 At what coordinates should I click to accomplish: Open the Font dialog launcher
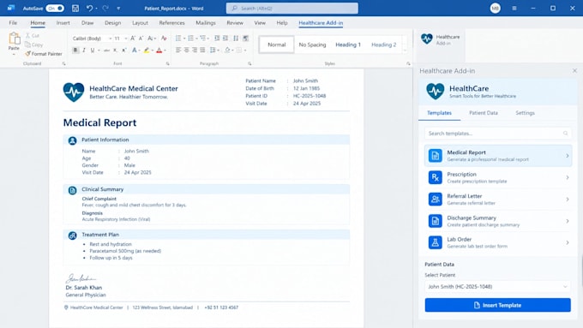coord(168,64)
